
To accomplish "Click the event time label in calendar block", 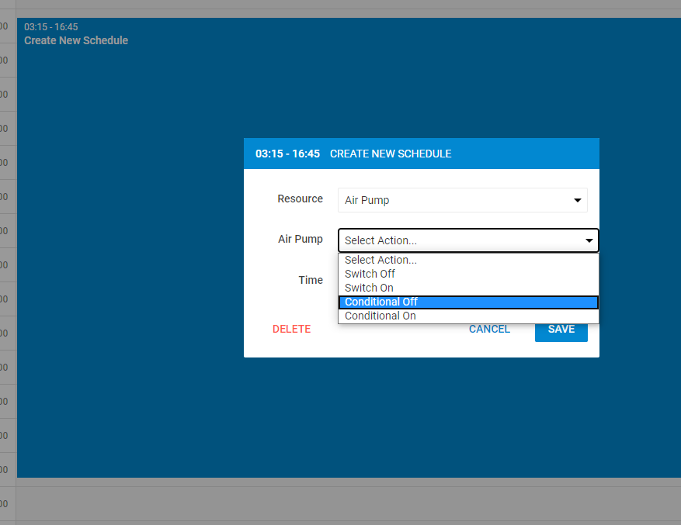I will (51, 27).
